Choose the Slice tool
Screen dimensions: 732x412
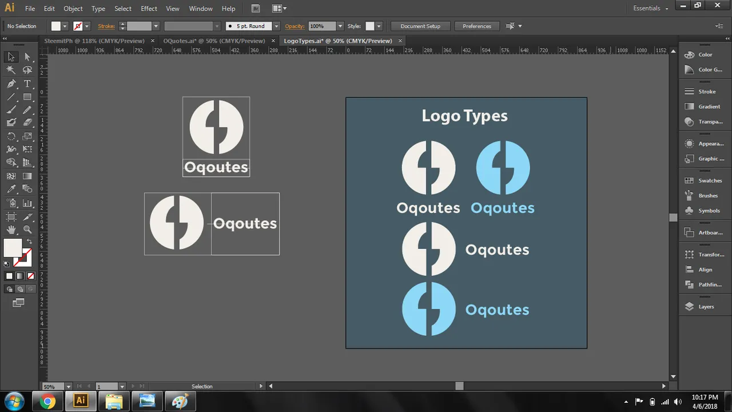pyautogui.click(x=27, y=216)
